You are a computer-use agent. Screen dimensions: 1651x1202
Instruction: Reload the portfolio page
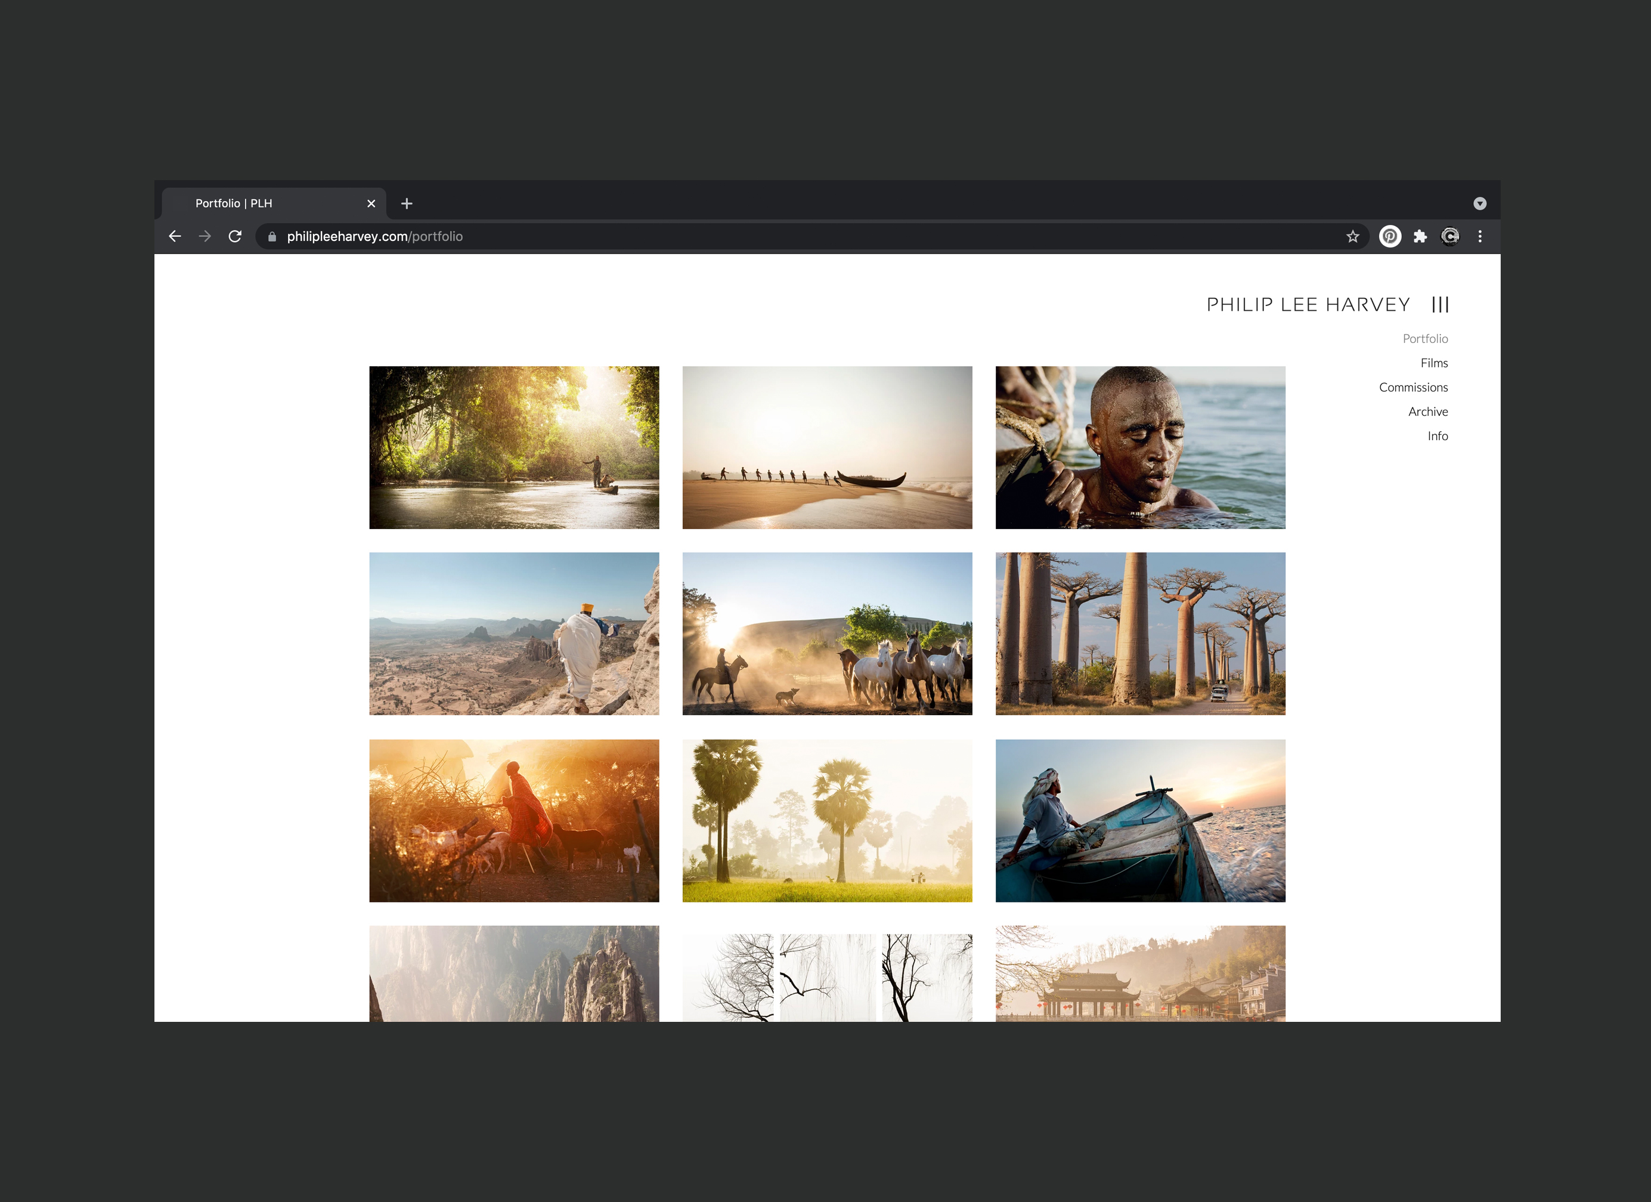pyautogui.click(x=234, y=236)
